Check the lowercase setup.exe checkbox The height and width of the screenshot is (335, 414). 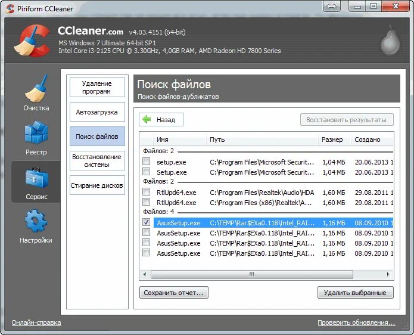coord(146,161)
